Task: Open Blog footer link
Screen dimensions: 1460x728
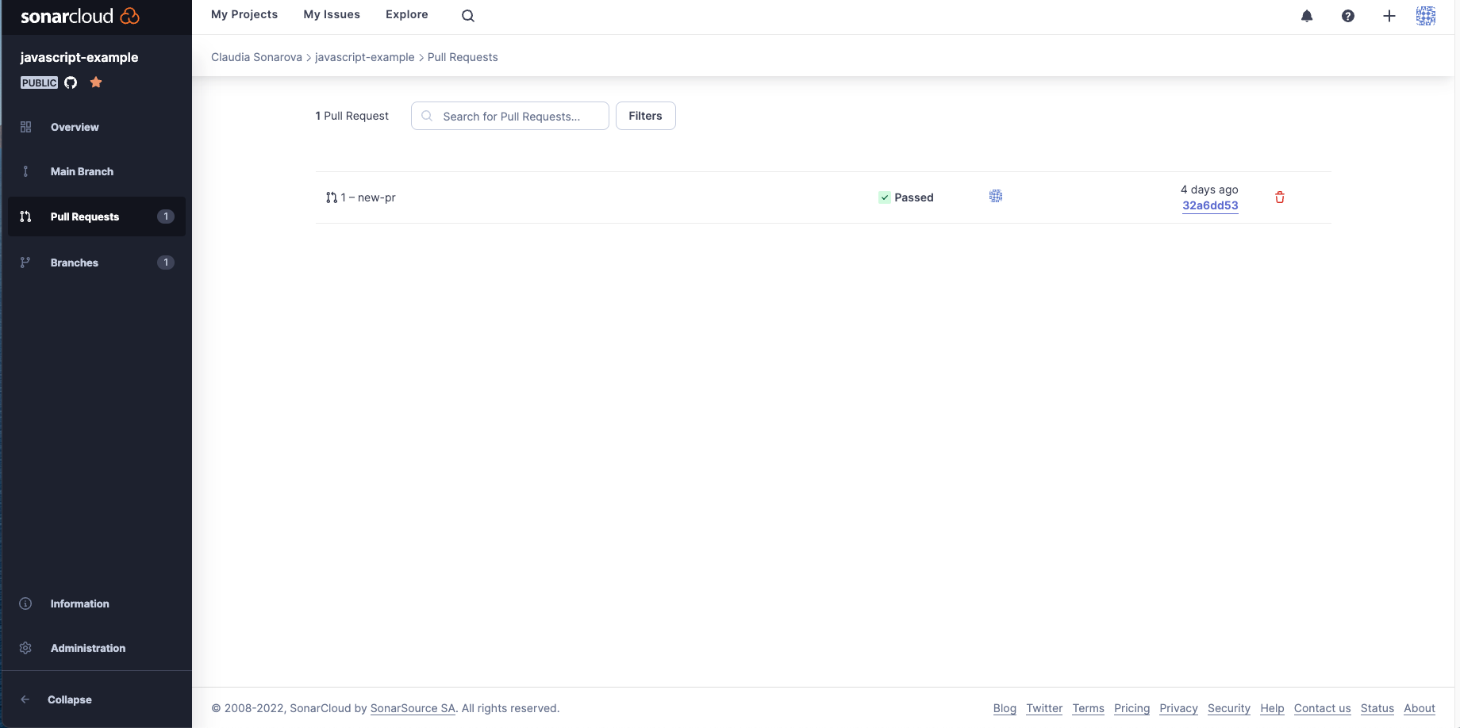Action: [1005, 708]
